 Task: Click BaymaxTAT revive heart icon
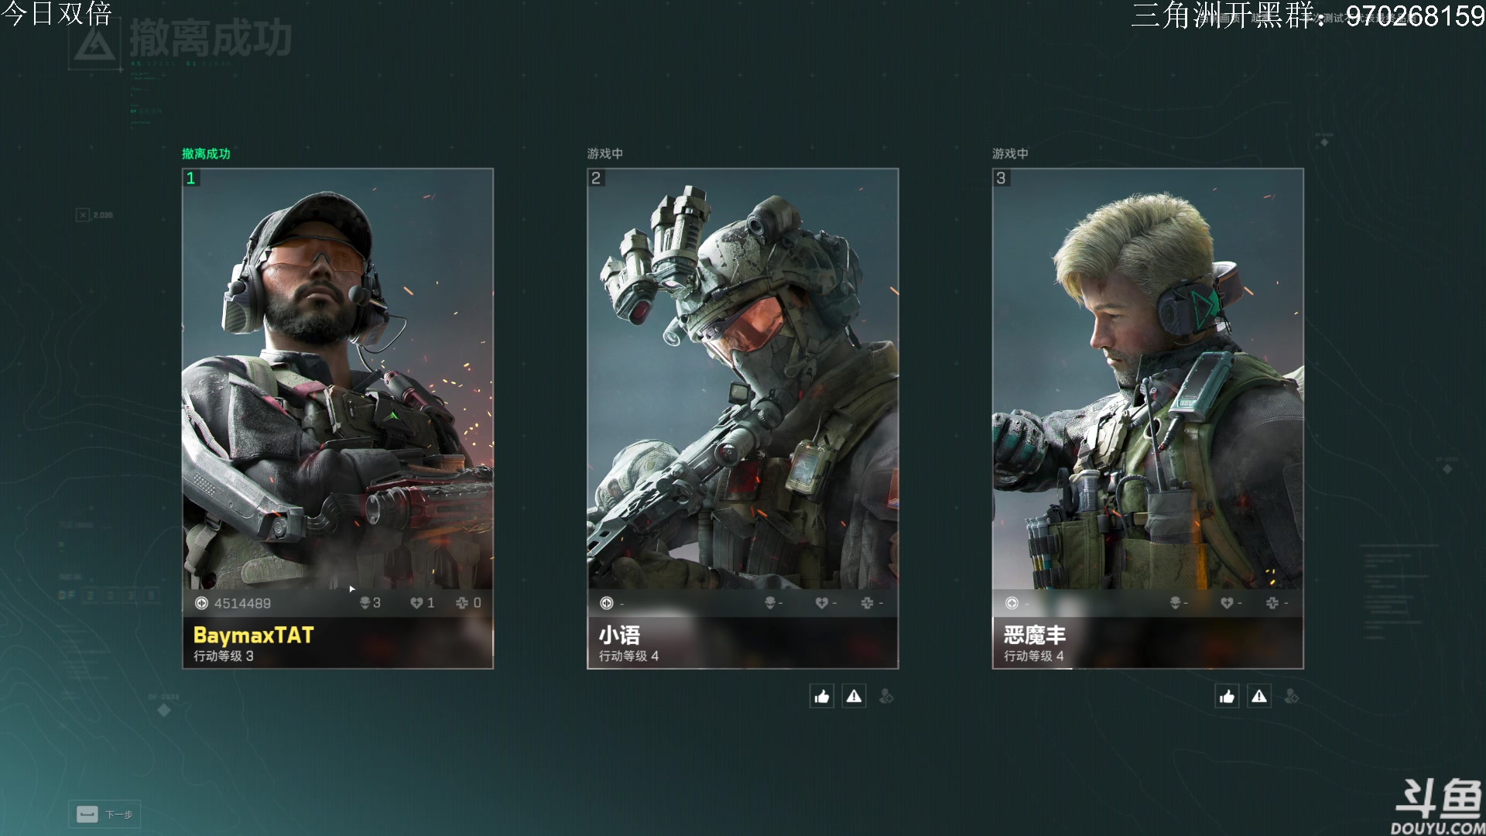[x=416, y=603]
